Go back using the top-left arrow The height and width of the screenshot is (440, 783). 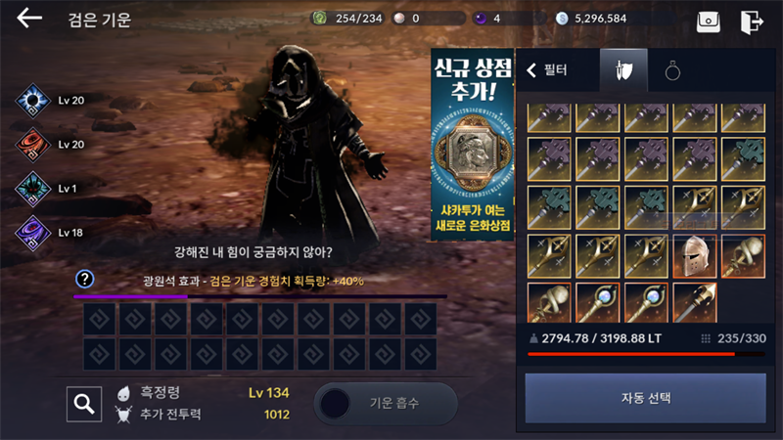[x=29, y=19]
